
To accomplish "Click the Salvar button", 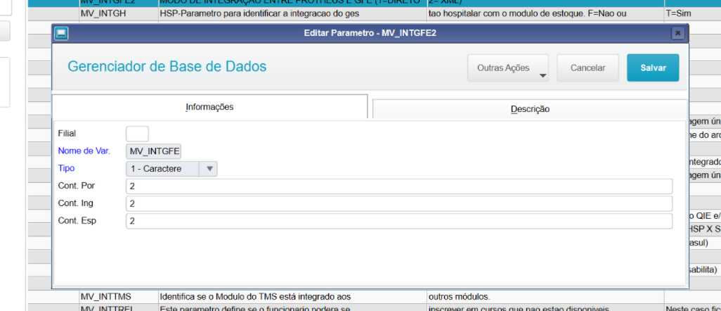I will pyautogui.click(x=653, y=68).
